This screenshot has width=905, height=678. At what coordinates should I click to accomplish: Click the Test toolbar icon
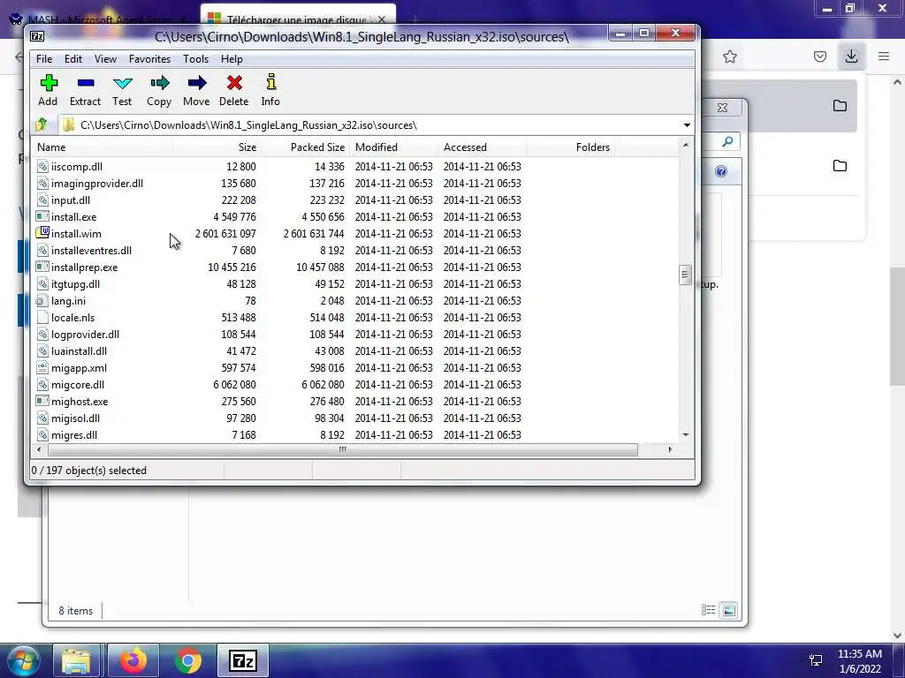122,83
